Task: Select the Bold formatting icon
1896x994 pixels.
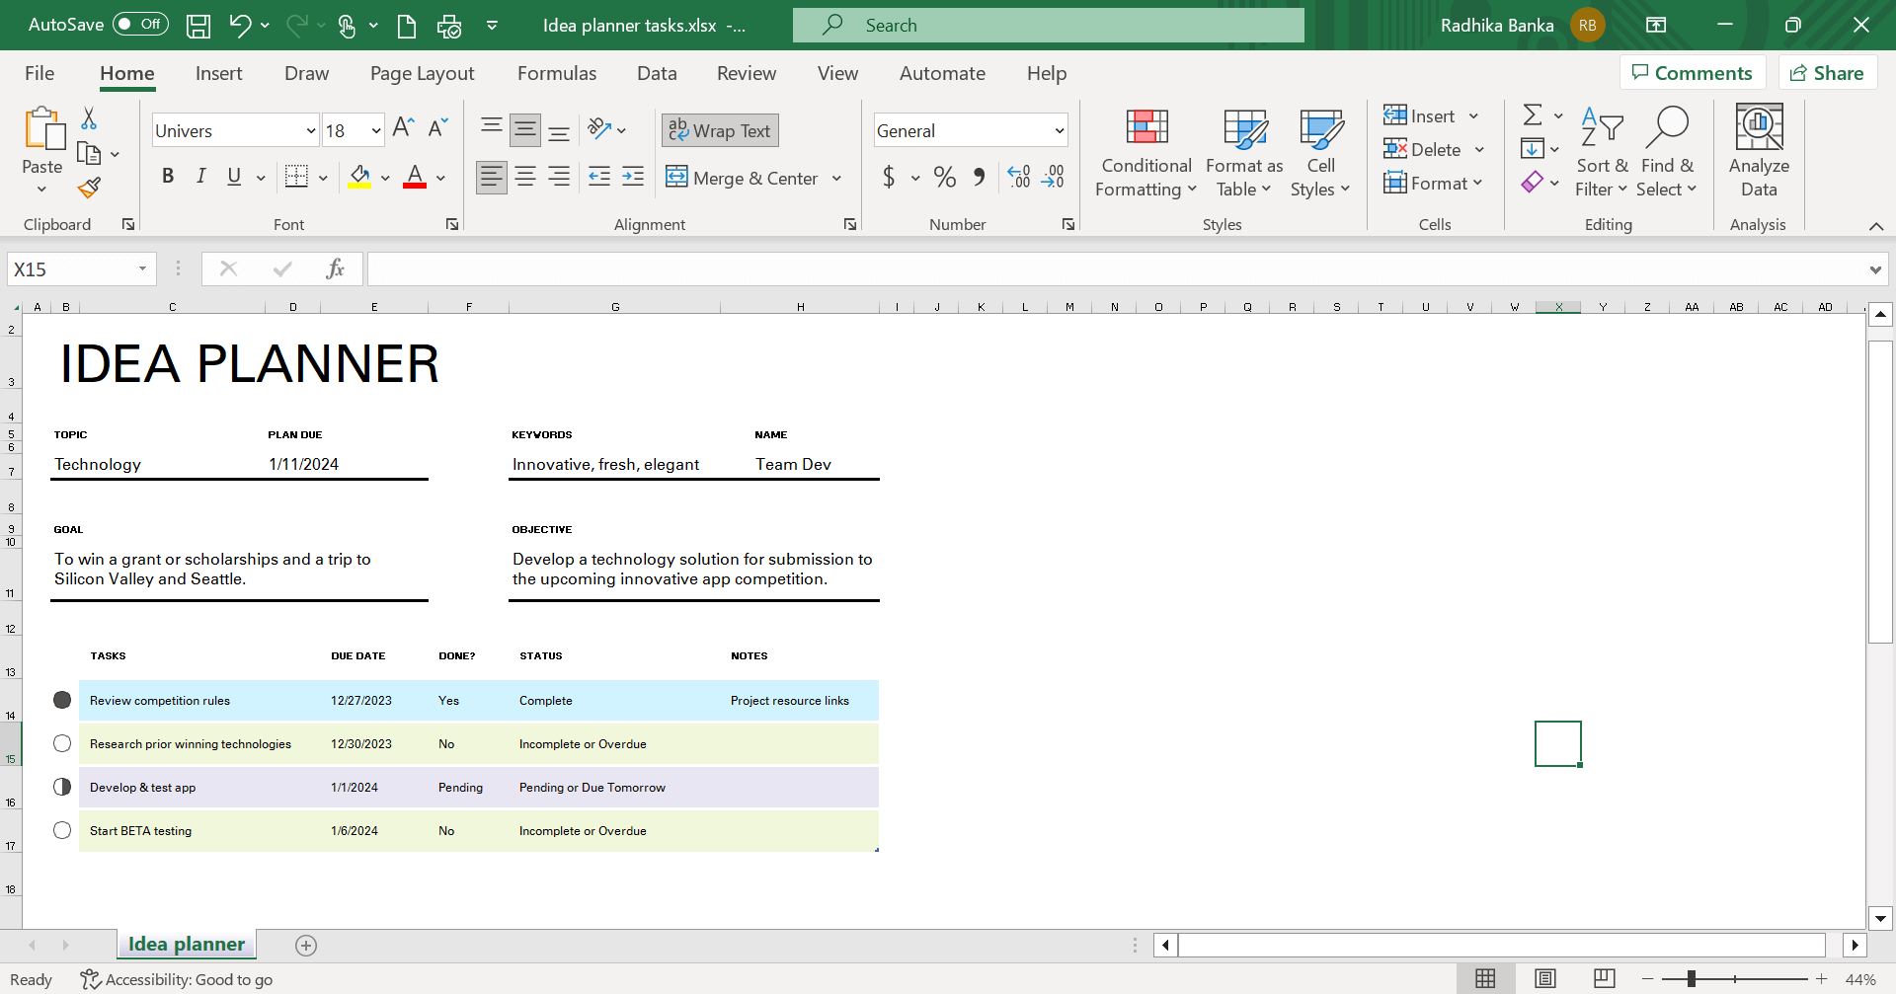Action: point(168,177)
